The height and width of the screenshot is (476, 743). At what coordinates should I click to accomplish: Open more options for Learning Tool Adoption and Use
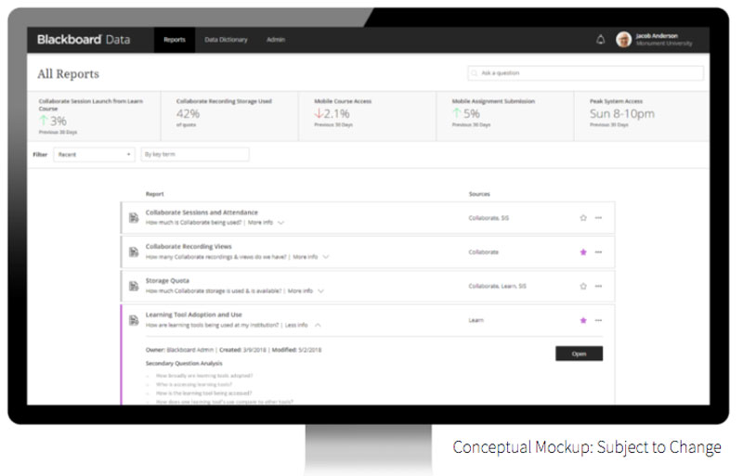tap(598, 320)
